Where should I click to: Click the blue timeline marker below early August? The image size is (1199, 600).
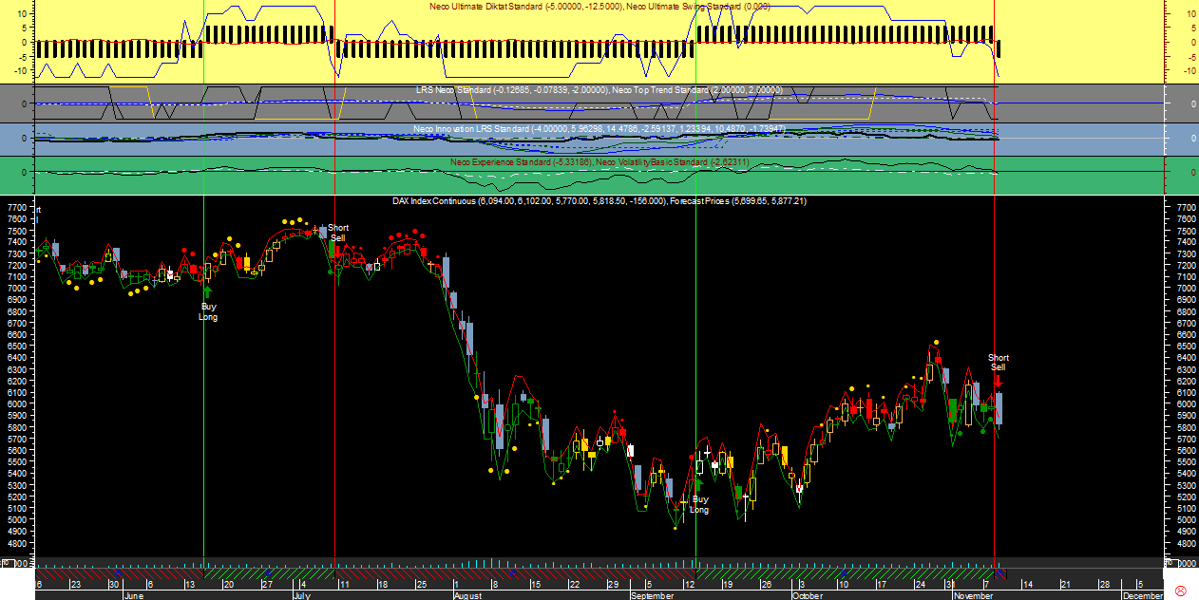[x=512, y=573]
